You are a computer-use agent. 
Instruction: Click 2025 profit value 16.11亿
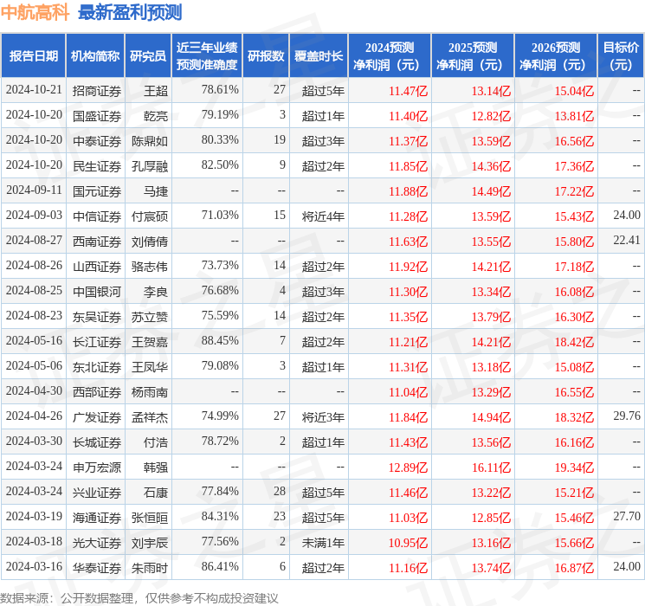tap(491, 467)
